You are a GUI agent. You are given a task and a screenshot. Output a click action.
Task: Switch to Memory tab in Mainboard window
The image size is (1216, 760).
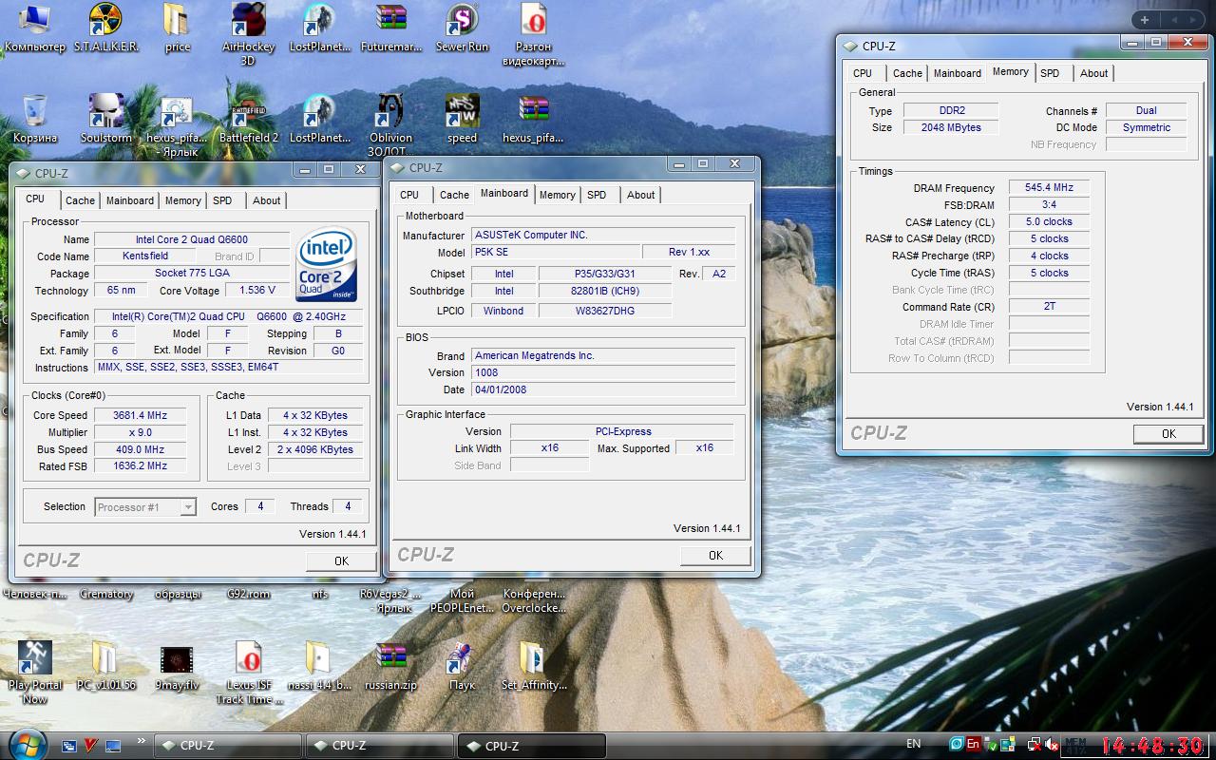pos(558,195)
